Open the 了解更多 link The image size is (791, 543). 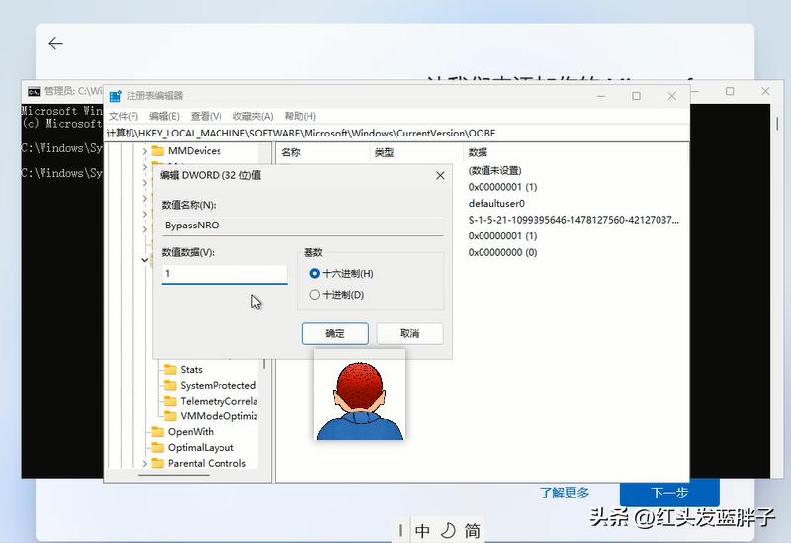(x=564, y=493)
